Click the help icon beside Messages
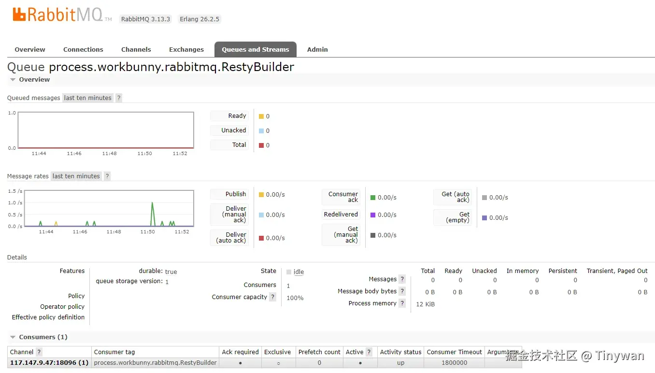This screenshot has width=655, height=373. [402, 279]
